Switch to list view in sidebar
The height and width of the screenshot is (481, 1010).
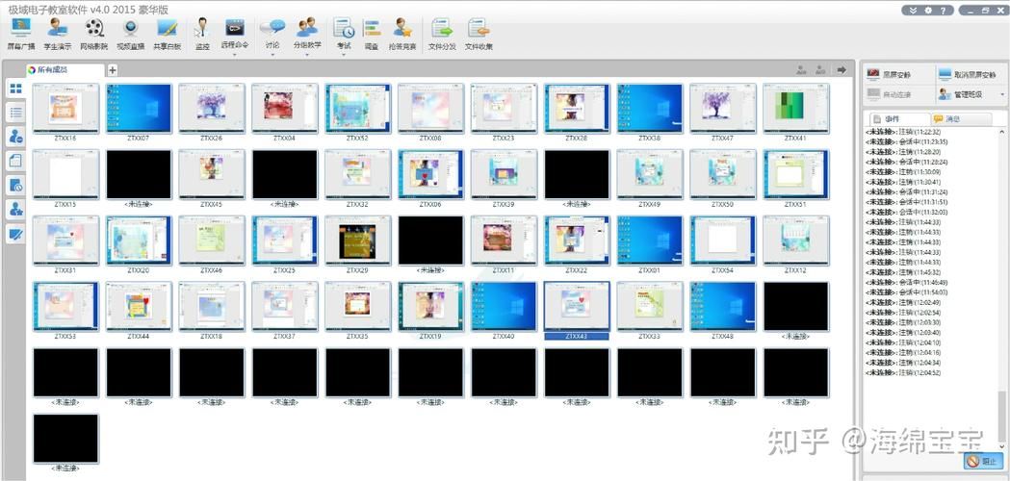(15, 113)
